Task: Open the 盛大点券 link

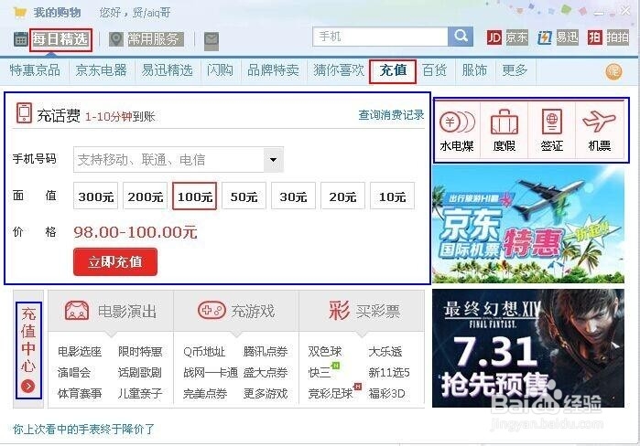Action: pyautogui.click(x=266, y=373)
